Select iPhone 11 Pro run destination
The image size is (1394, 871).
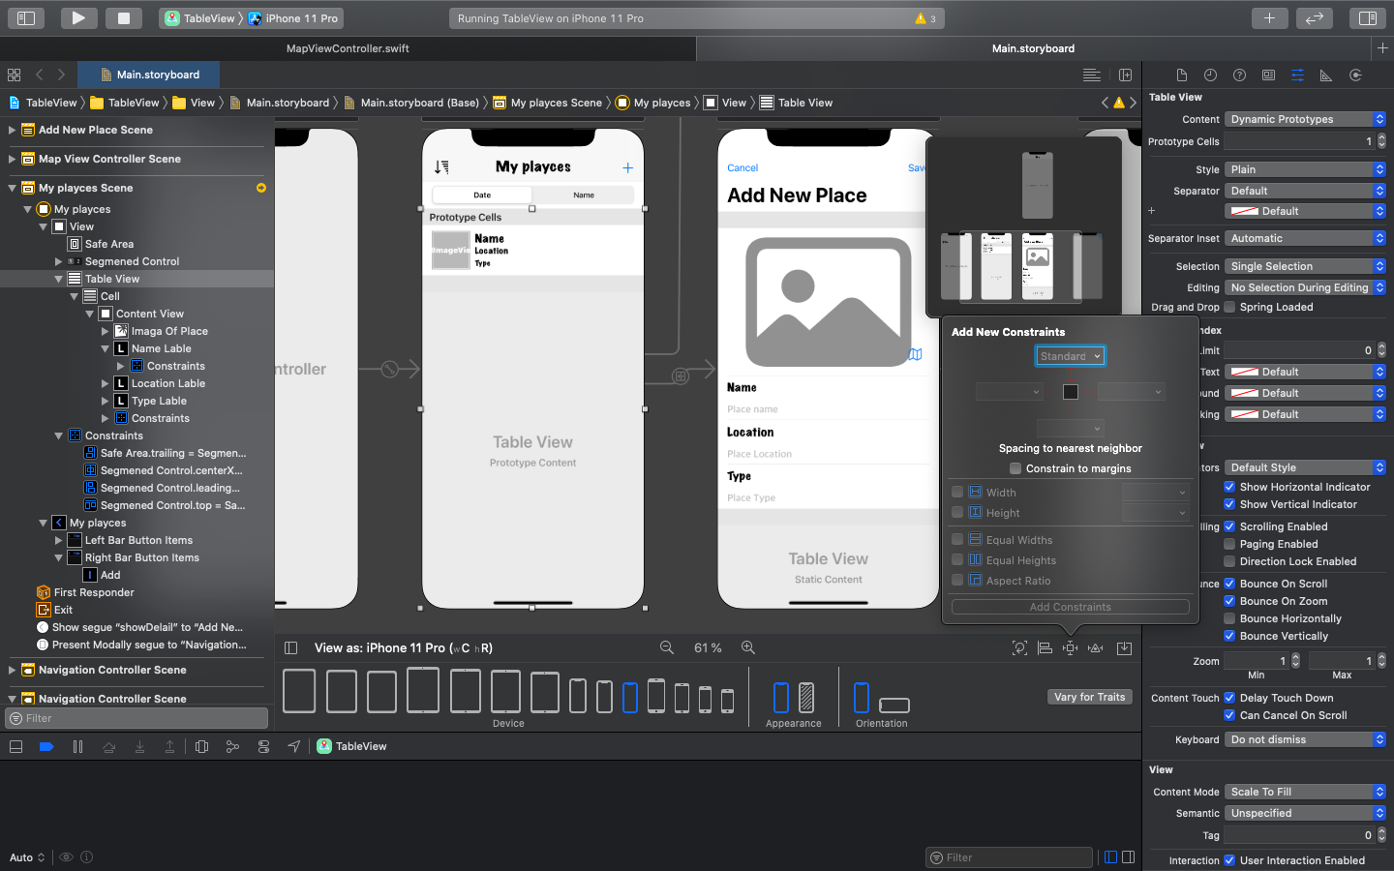coord(293,18)
